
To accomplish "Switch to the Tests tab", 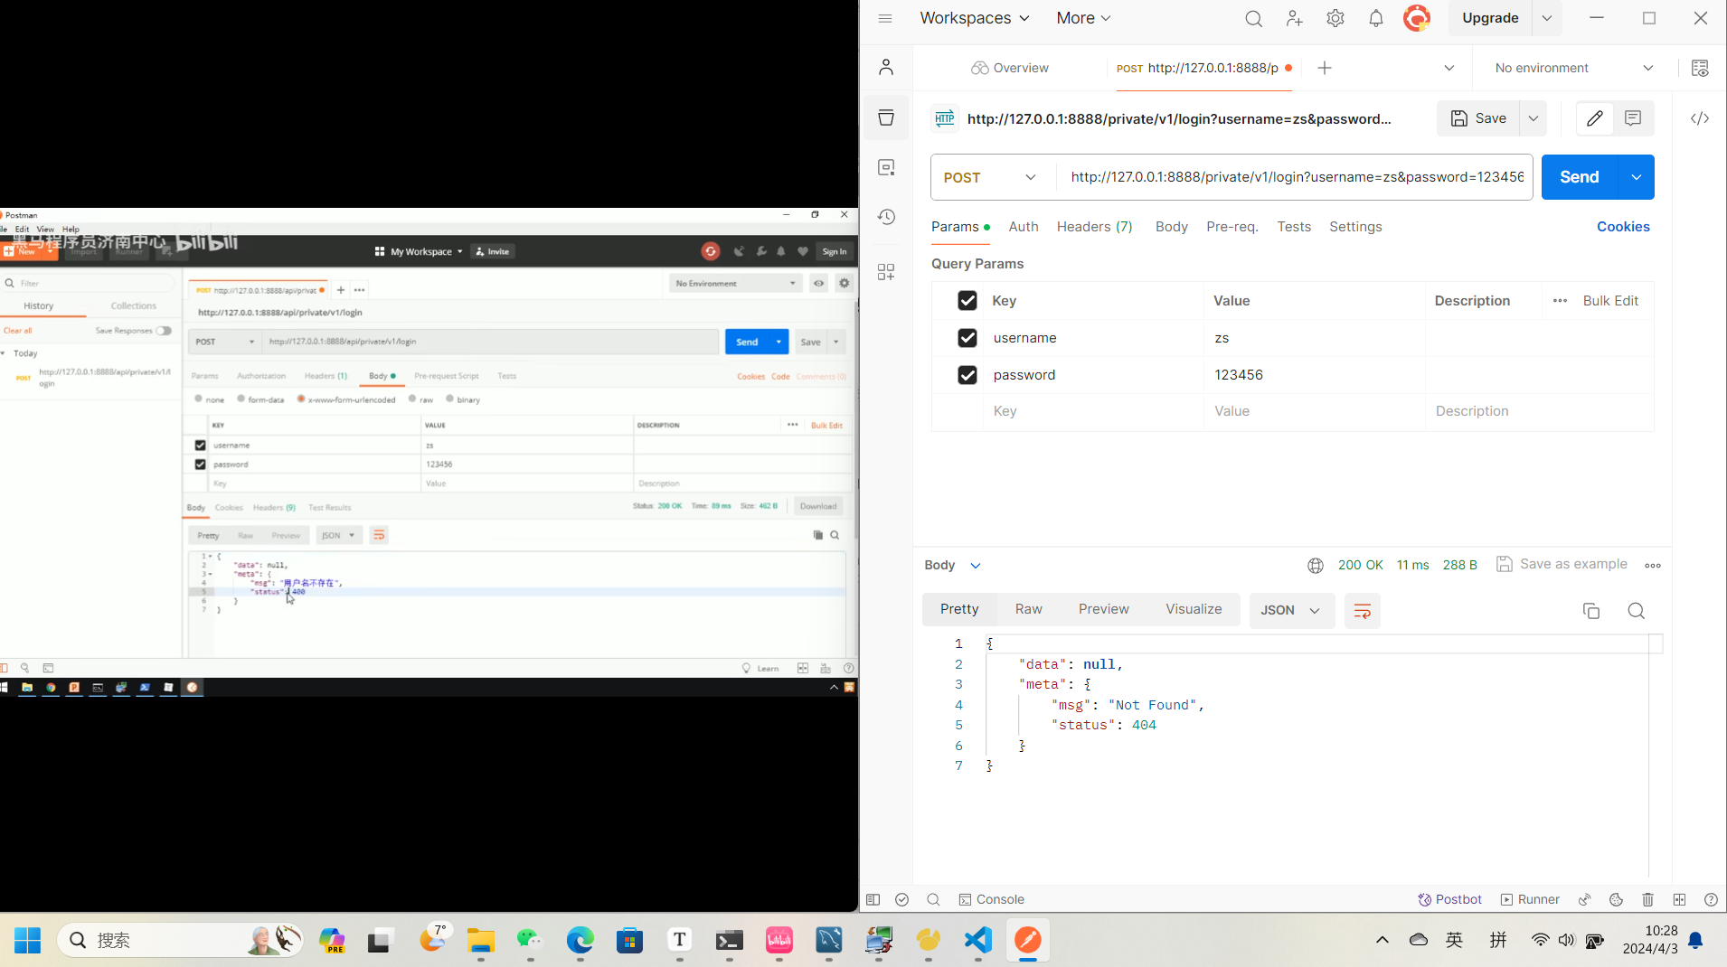I will 1294,227.
